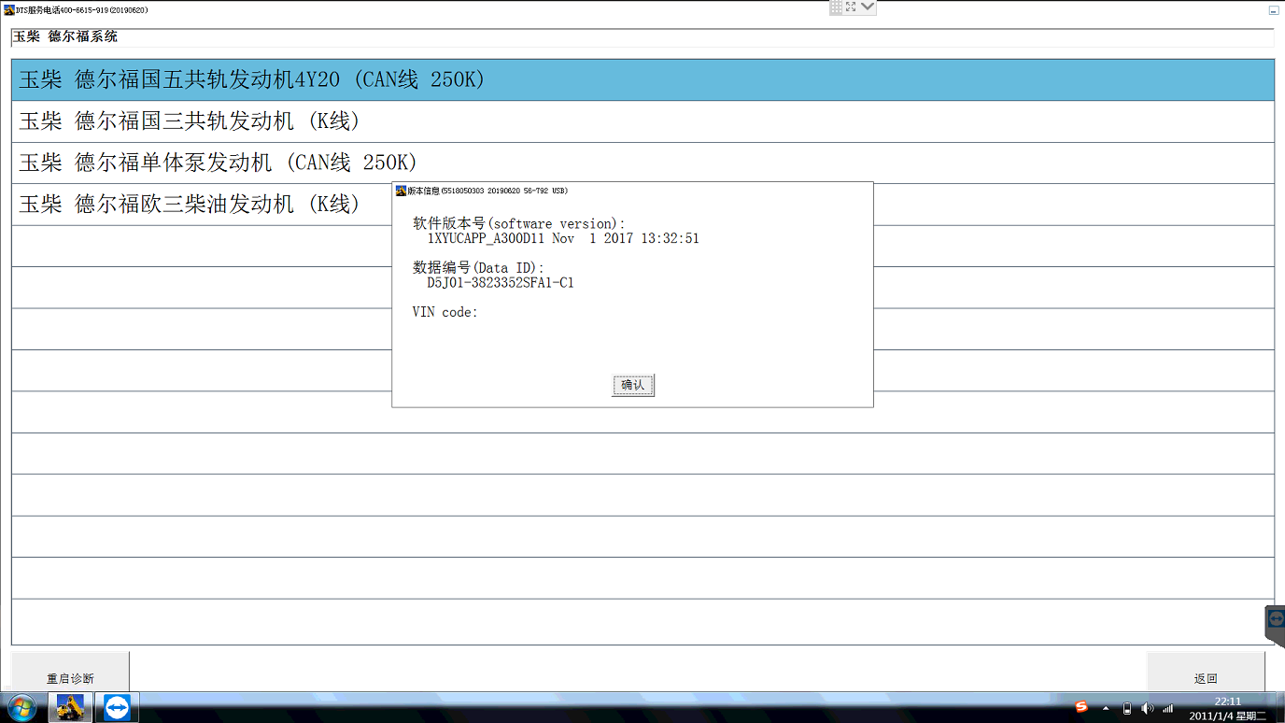Image resolution: width=1285 pixels, height=723 pixels.
Task: Click the 22:11 clock and date
Action: tap(1227, 708)
